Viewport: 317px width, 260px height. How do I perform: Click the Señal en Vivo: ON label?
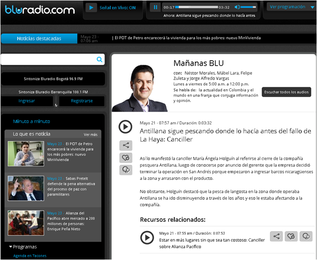click(x=118, y=8)
